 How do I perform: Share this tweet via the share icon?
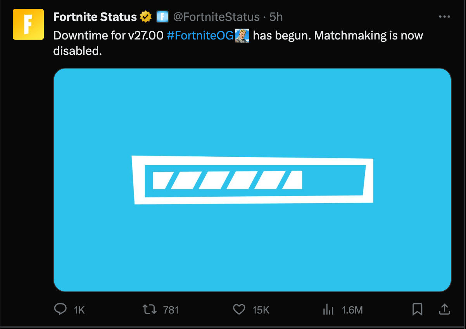tap(445, 309)
